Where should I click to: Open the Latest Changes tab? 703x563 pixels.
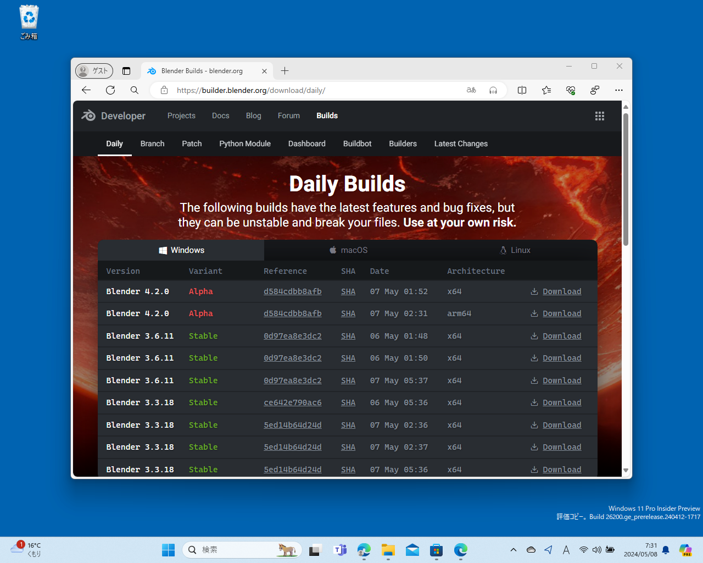pos(461,143)
